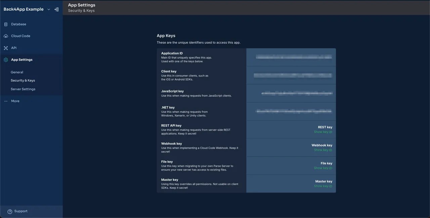Image resolution: width=430 pixels, height=218 pixels.
Task: Select the Database icon in the sidebar
Action: [5, 24]
